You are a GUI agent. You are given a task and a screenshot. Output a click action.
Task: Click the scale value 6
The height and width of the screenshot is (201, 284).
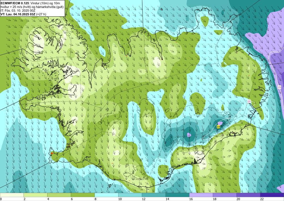[72, 199]
